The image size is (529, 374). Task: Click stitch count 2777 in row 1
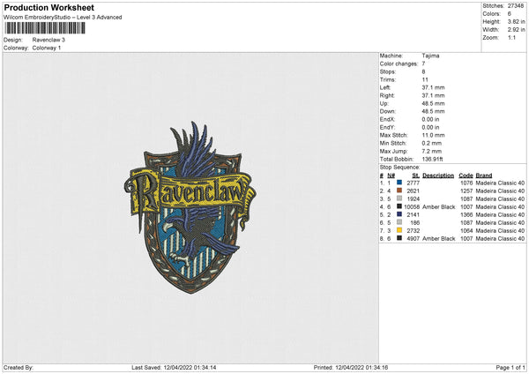click(x=414, y=183)
